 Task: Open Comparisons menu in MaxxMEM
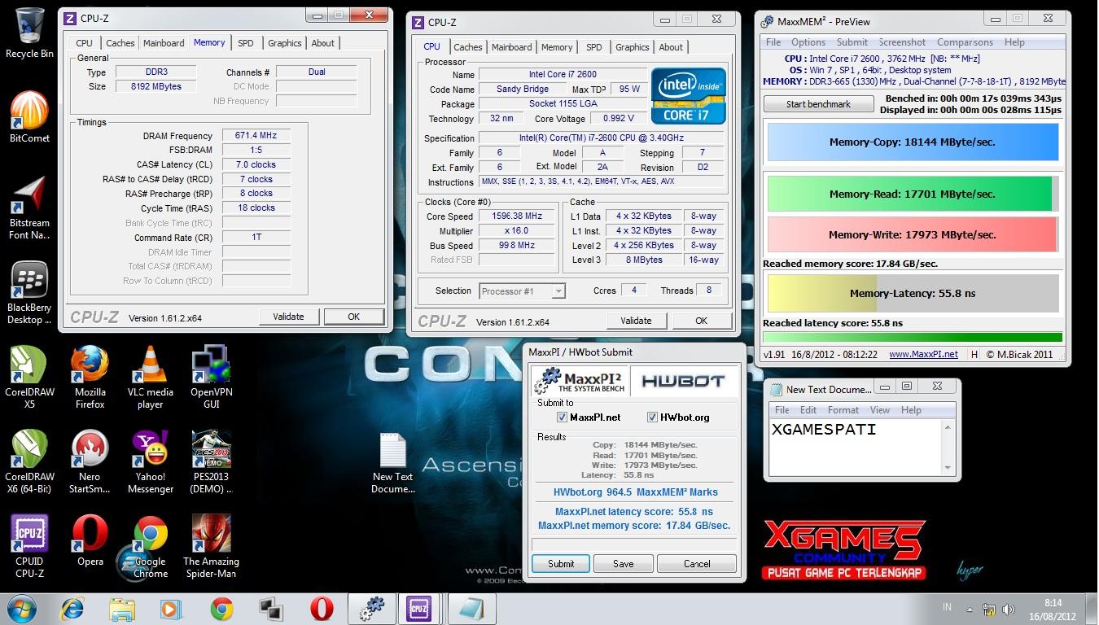click(965, 42)
